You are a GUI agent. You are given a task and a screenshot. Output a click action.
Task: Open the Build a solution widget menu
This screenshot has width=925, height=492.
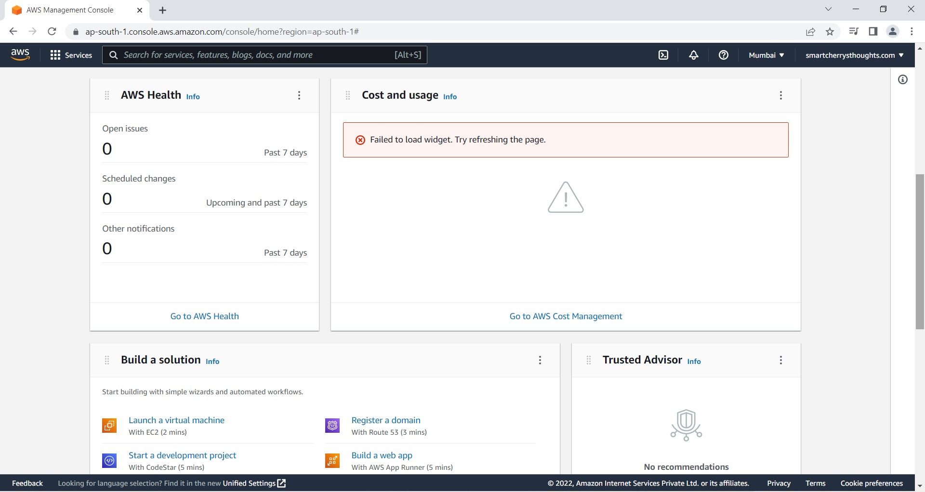tap(540, 360)
